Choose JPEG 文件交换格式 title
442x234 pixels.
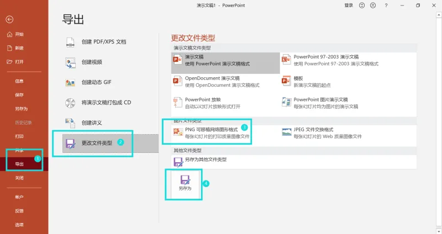coord(313,130)
